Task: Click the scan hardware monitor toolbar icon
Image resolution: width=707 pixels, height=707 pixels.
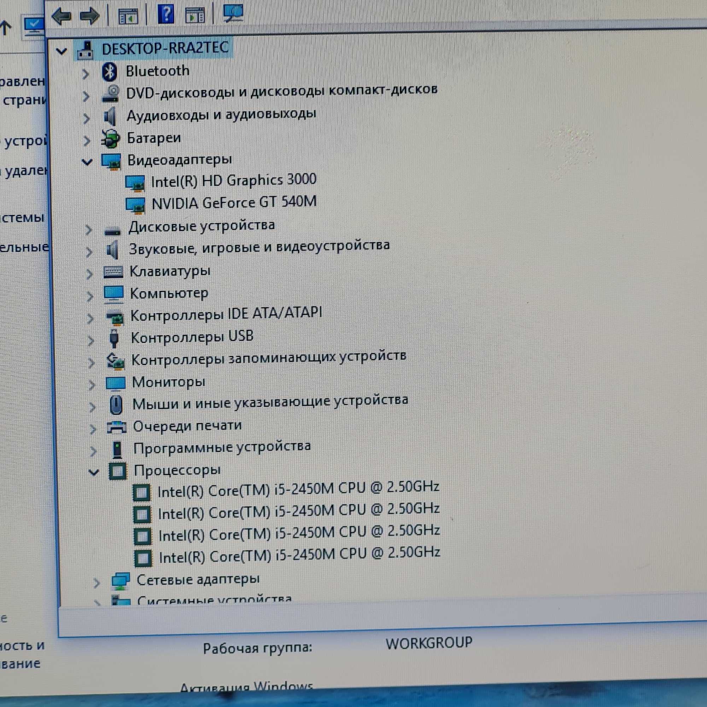Action: 233,13
